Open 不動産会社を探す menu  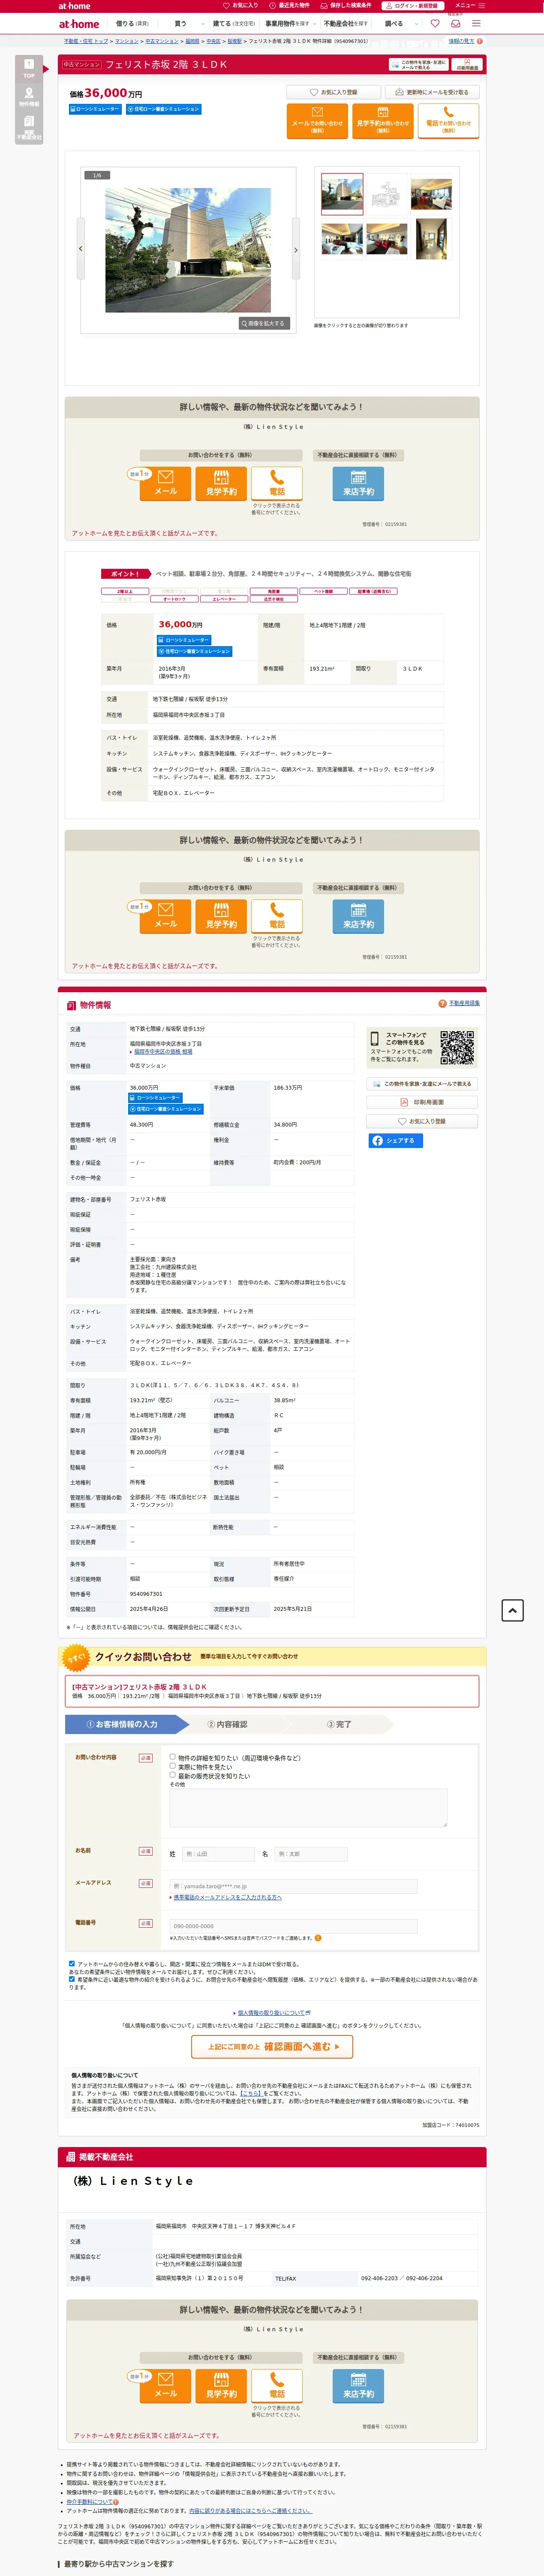[x=346, y=24]
